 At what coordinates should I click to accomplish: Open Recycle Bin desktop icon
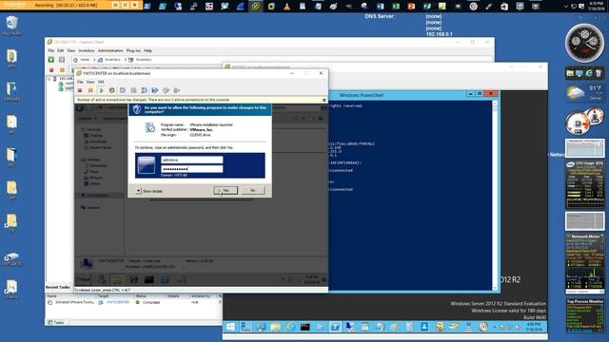(11, 26)
